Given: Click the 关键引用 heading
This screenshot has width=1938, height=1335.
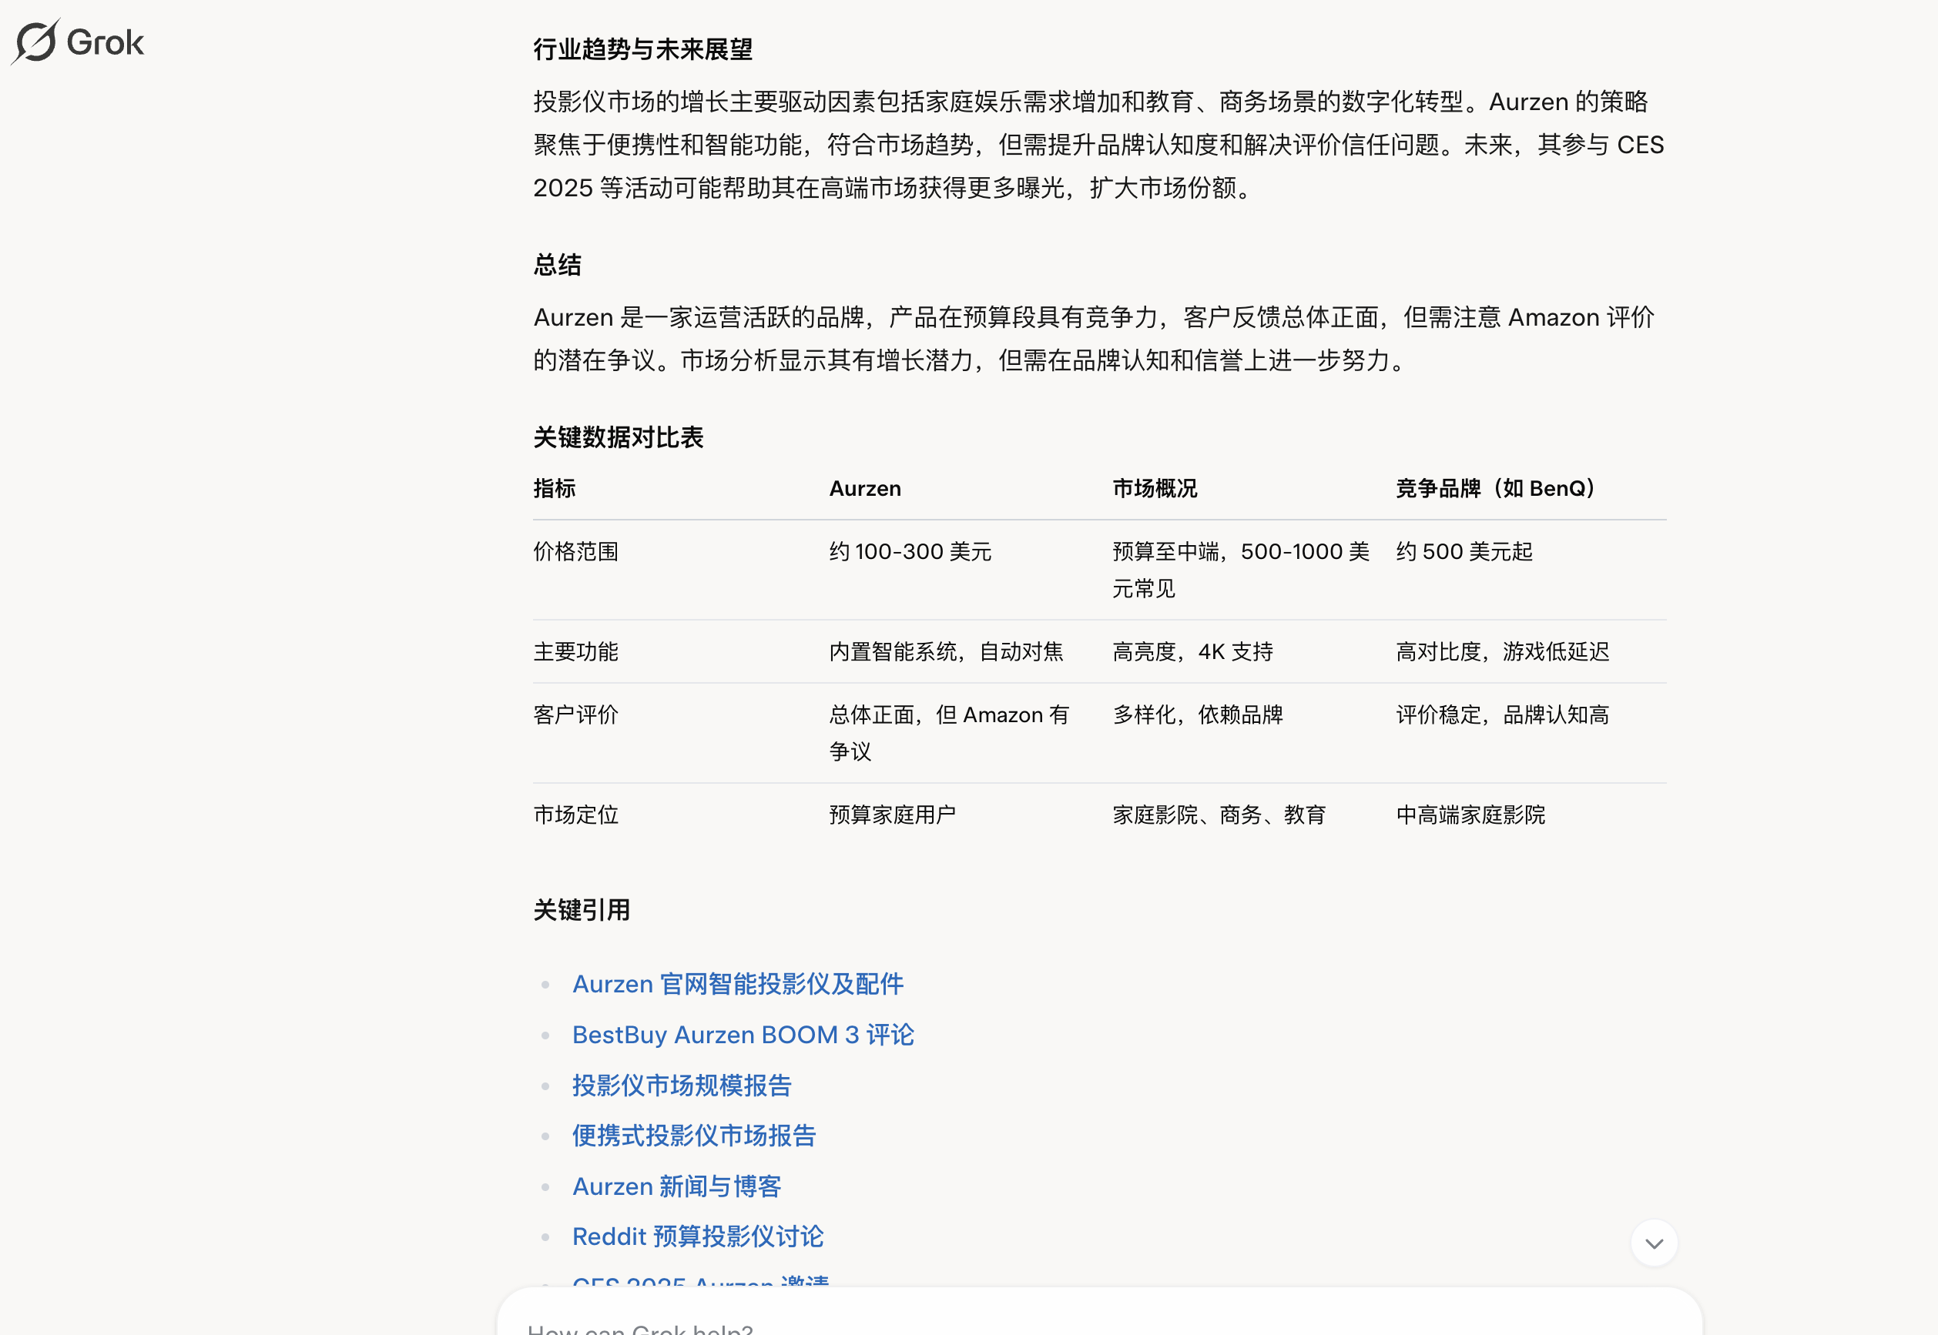Looking at the screenshot, I should 582,910.
